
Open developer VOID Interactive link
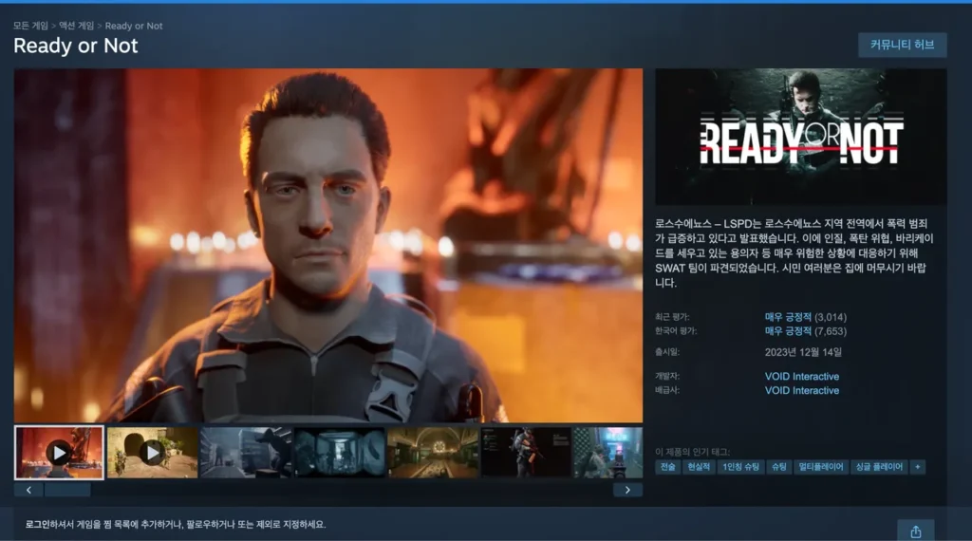tap(801, 376)
